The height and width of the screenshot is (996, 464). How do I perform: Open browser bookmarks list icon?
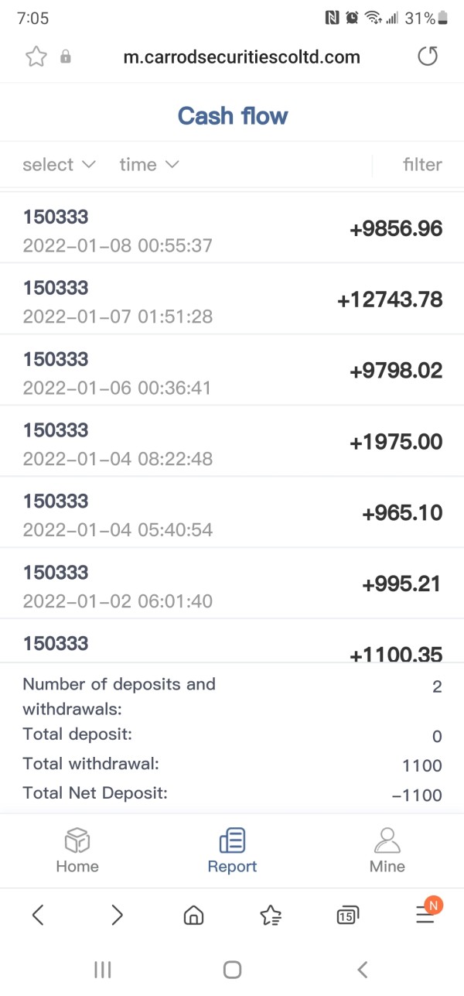tap(271, 916)
